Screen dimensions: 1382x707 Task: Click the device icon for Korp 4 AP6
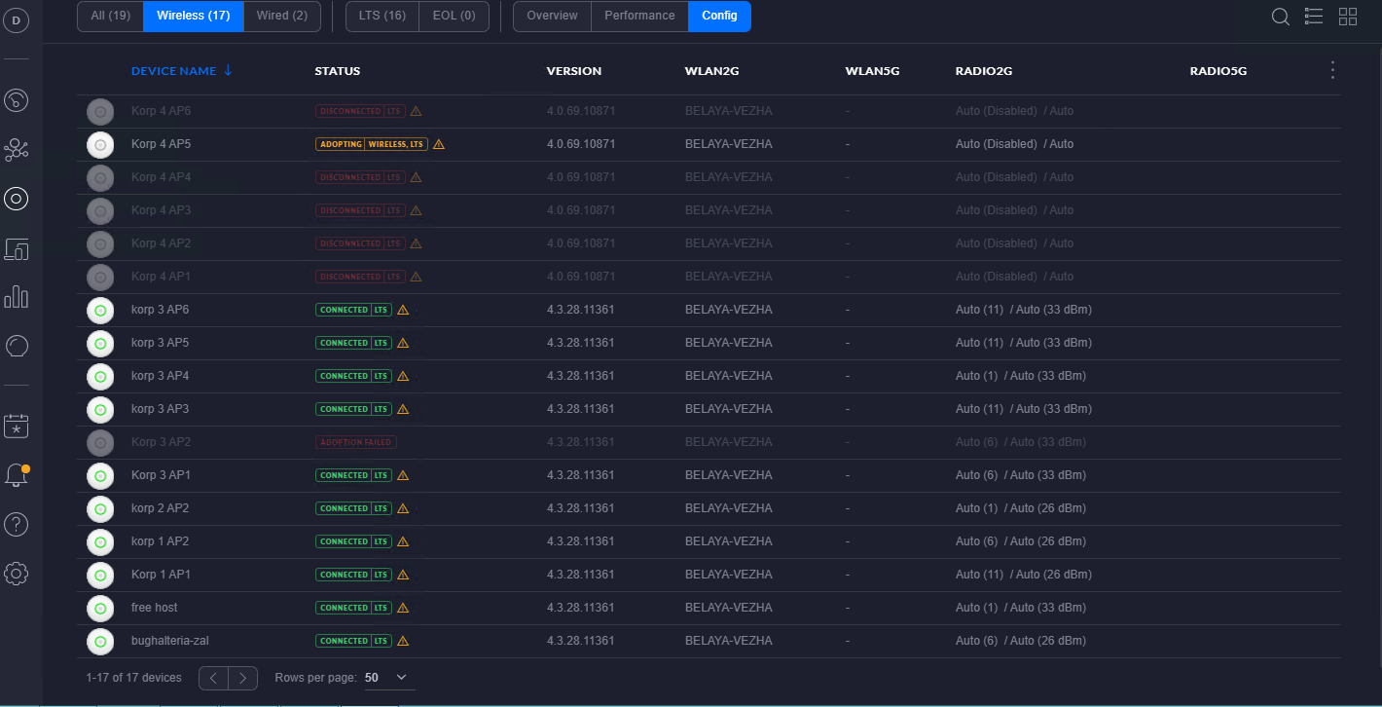tap(100, 111)
